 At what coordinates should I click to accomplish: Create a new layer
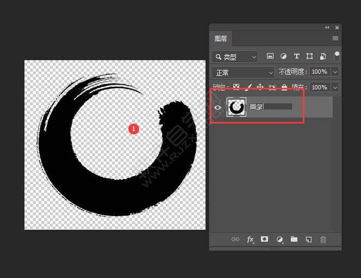click(309, 240)
